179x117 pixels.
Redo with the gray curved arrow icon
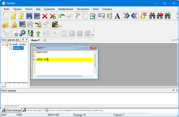[69, 16]
